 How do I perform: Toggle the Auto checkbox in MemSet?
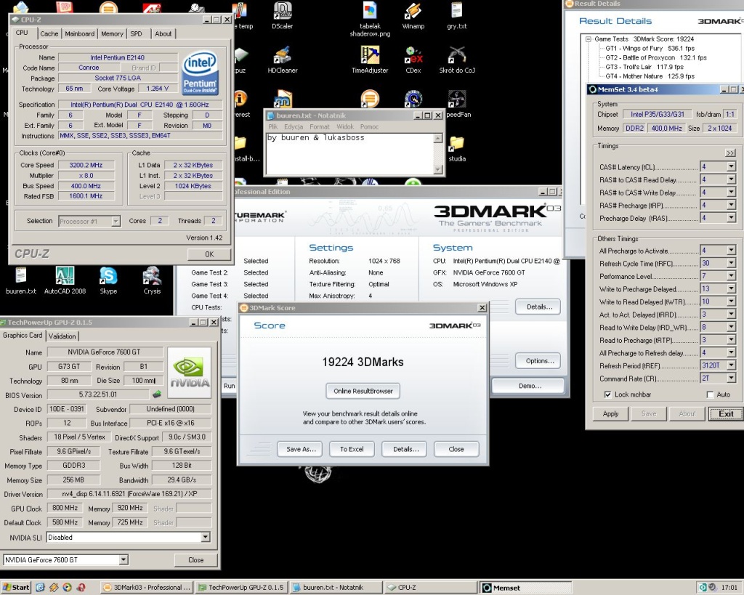710,394
